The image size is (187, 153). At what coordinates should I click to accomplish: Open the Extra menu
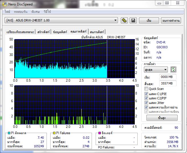(35, 12)
